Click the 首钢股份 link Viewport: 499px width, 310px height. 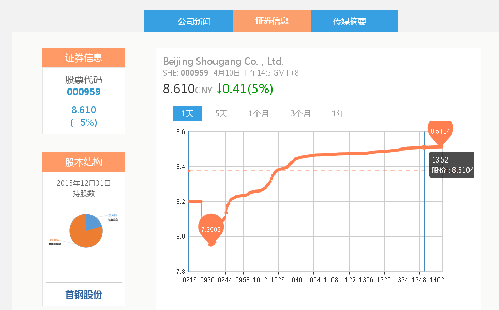click(x=84, y=295)
